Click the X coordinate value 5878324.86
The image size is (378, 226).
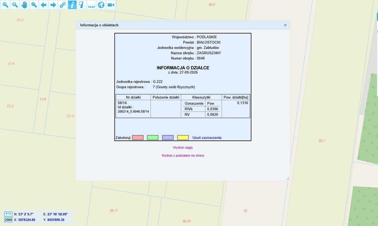click(x=27, y=220)
